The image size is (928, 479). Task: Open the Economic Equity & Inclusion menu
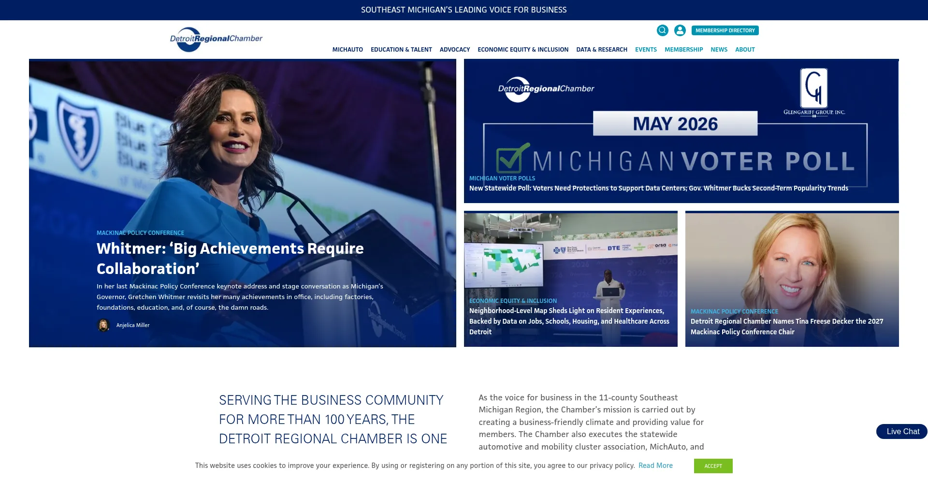pos(523,50)
